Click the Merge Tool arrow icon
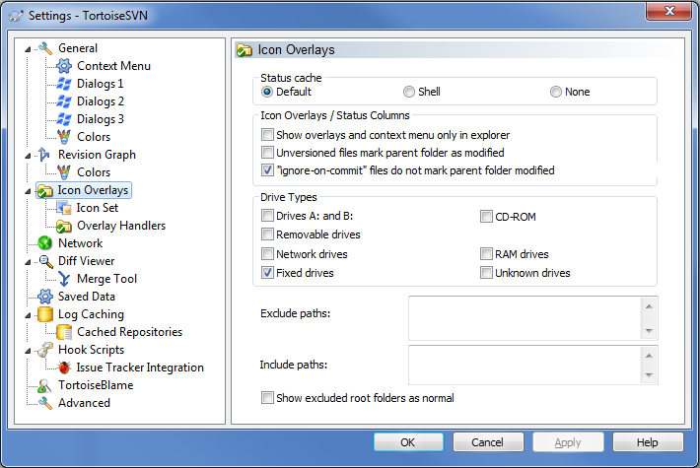The width and height of the screenshot is (700, 468). point(64,279)
